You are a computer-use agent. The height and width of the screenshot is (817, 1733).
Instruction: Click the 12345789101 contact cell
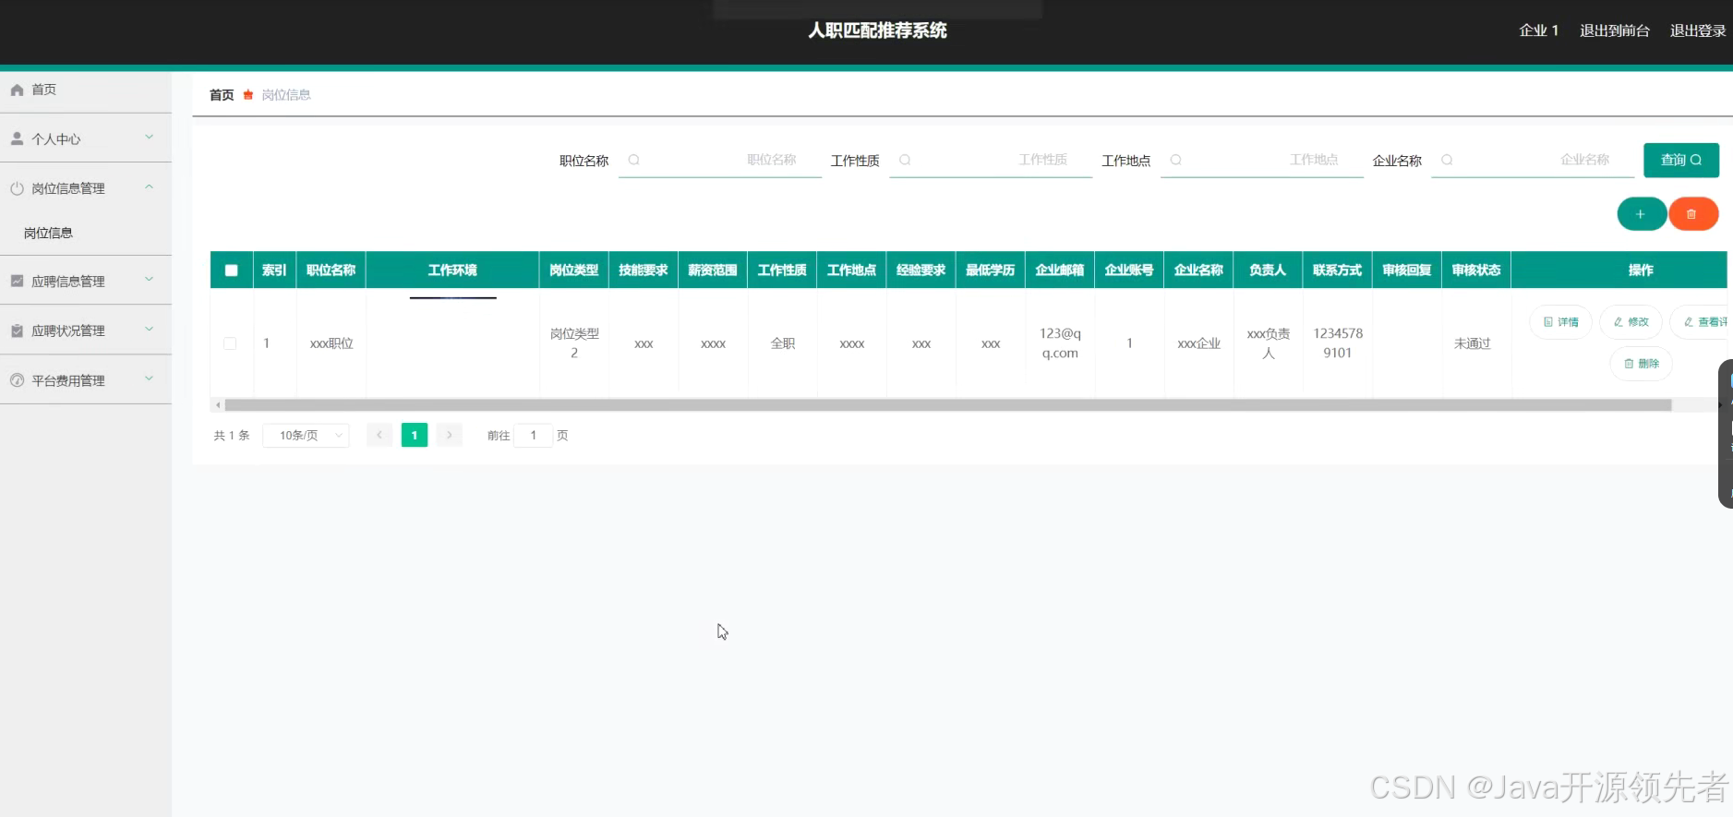tap(1338, 343)
